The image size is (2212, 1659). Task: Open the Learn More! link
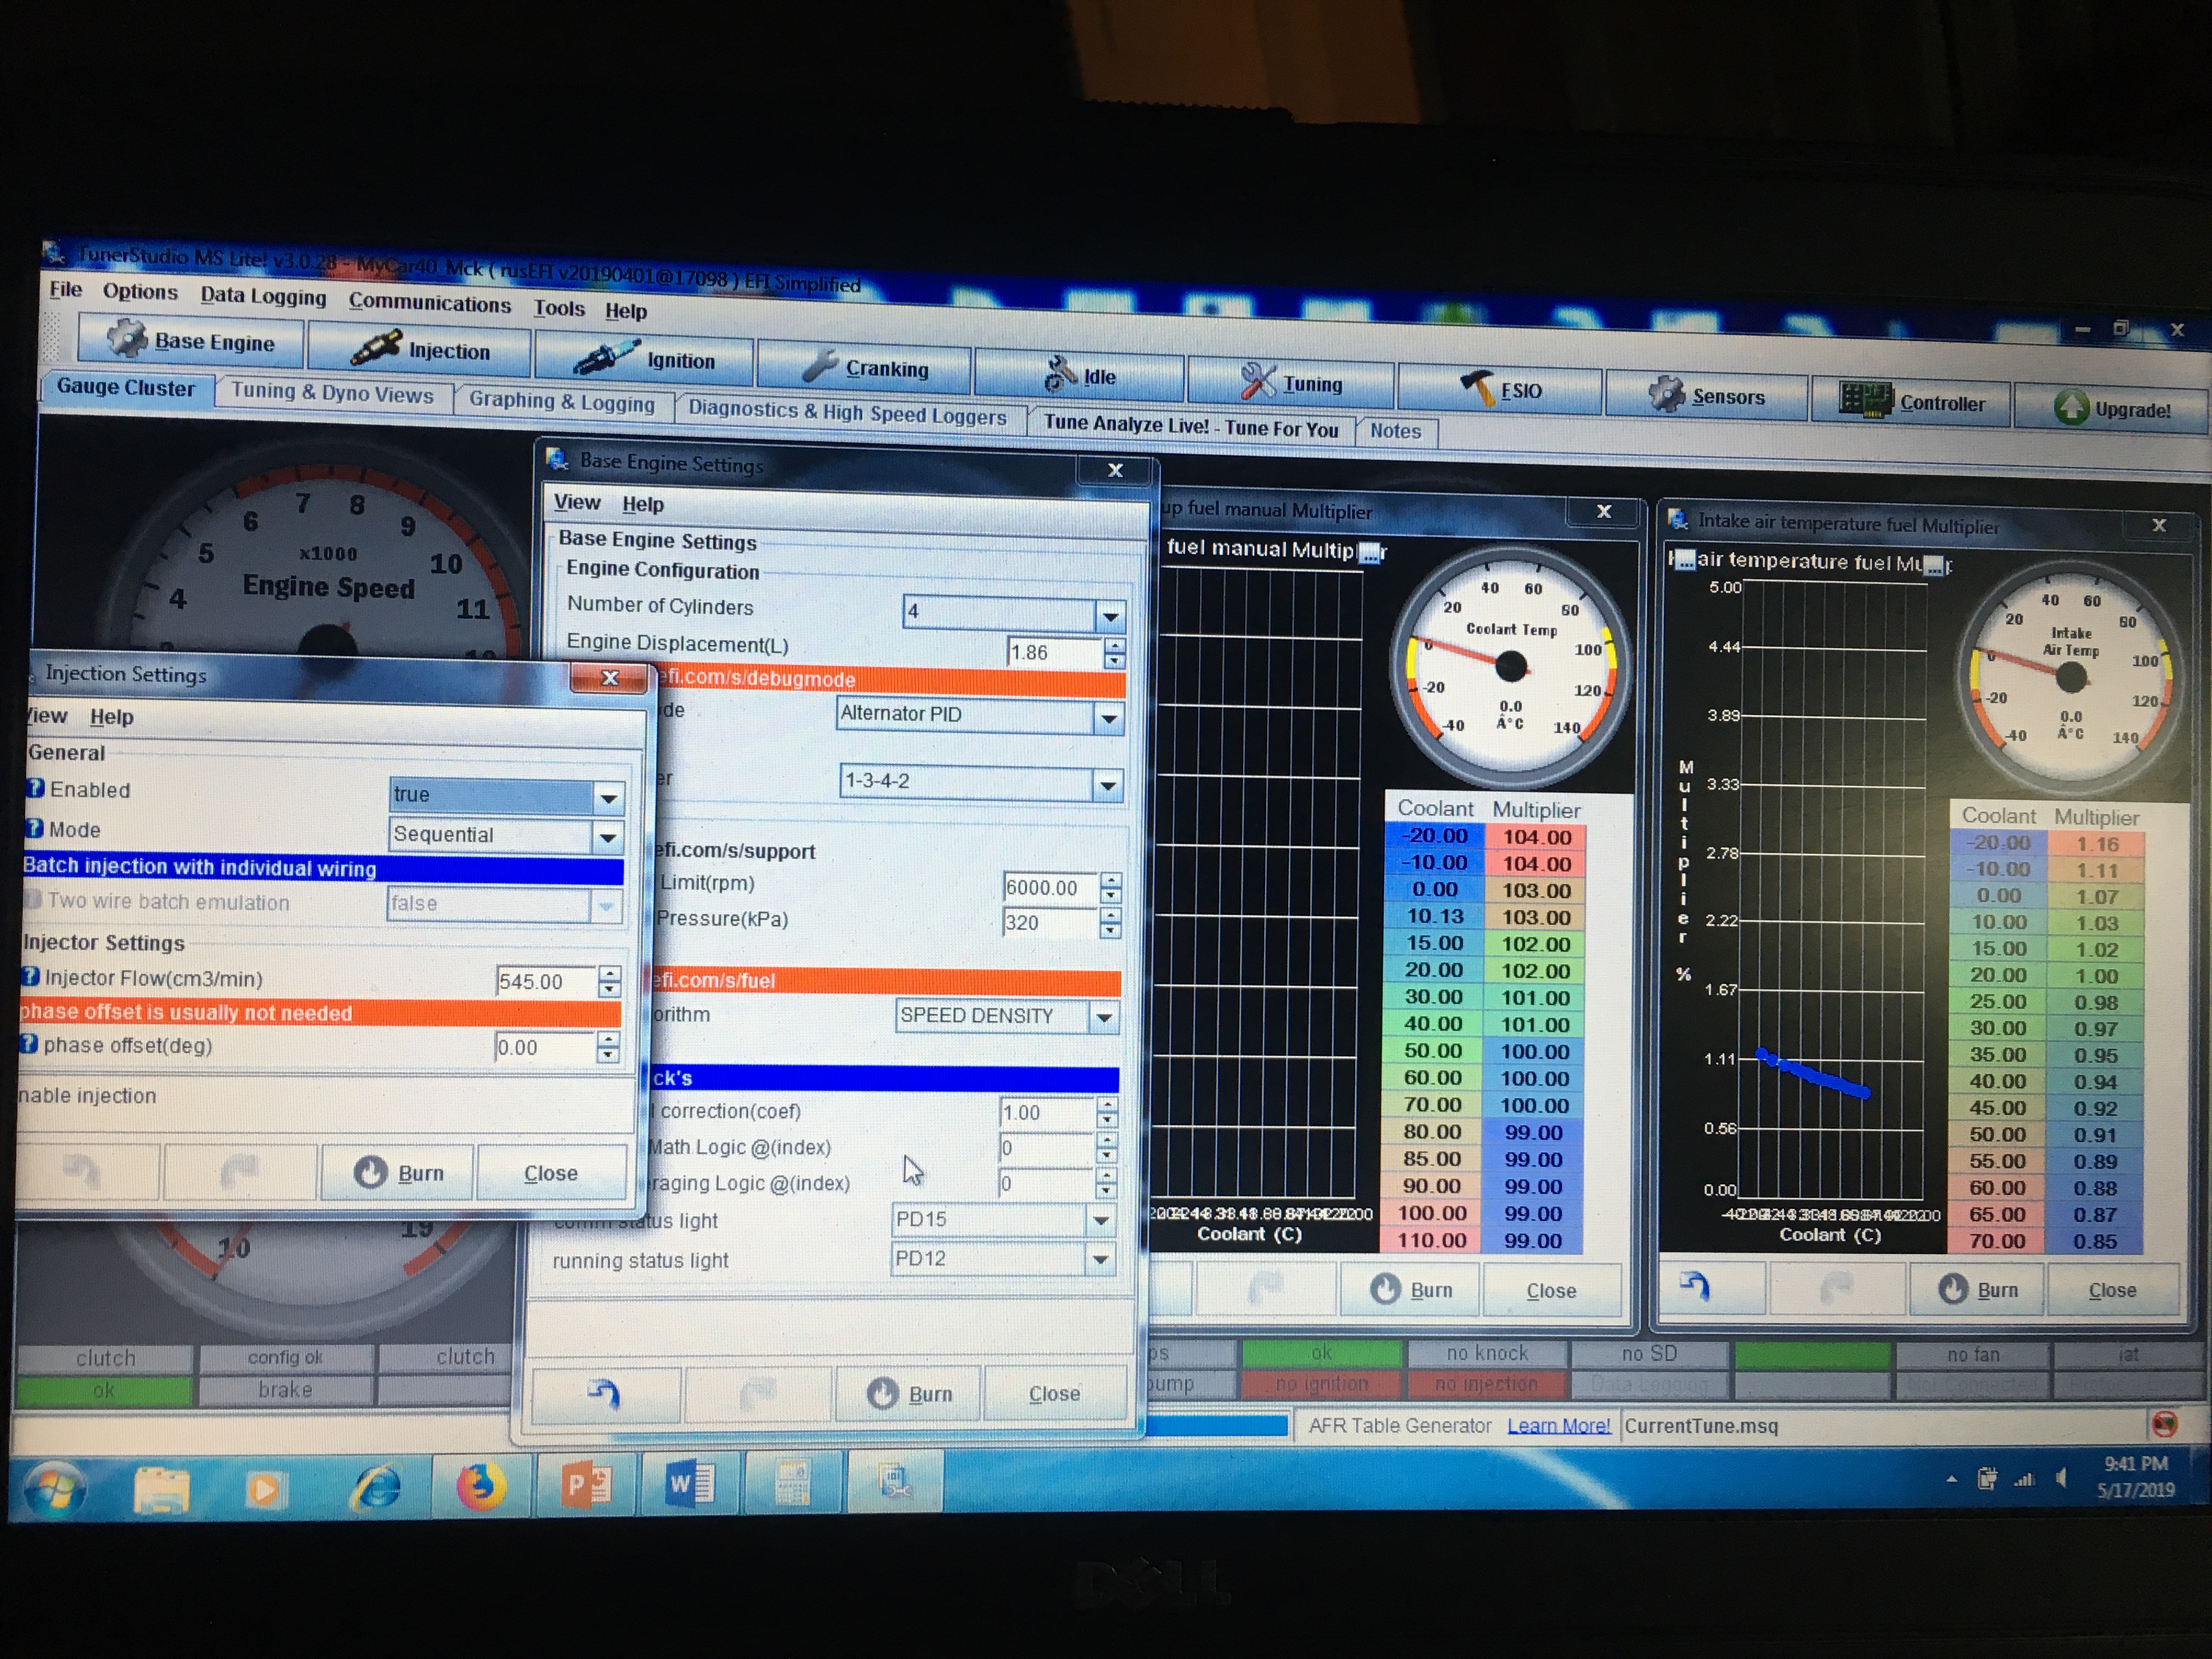point(1558,1425)
